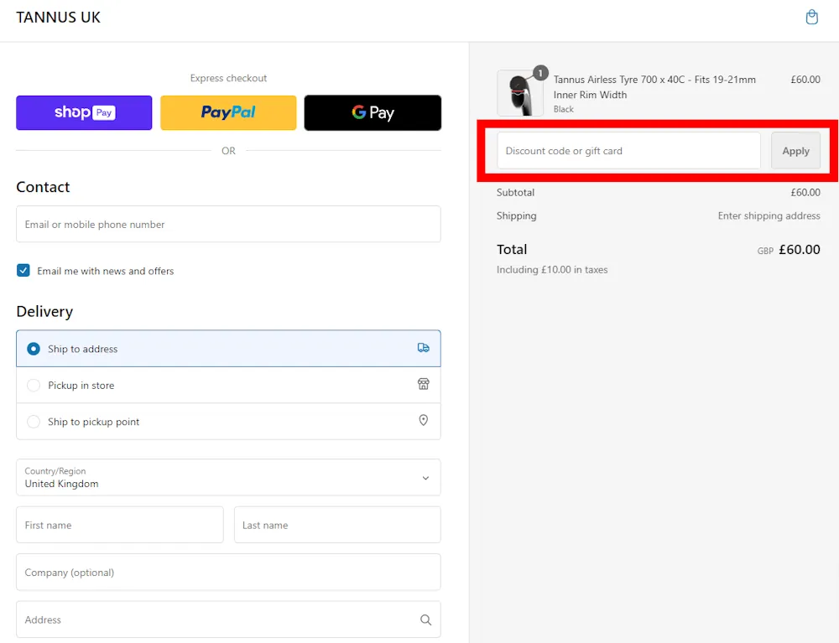Click the Black variant label

(x=564, y=109)
